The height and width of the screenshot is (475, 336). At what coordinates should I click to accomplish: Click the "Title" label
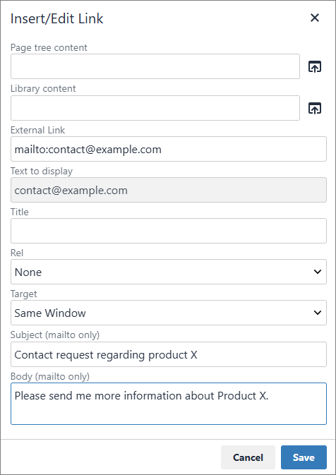click(x=19, y=212)
